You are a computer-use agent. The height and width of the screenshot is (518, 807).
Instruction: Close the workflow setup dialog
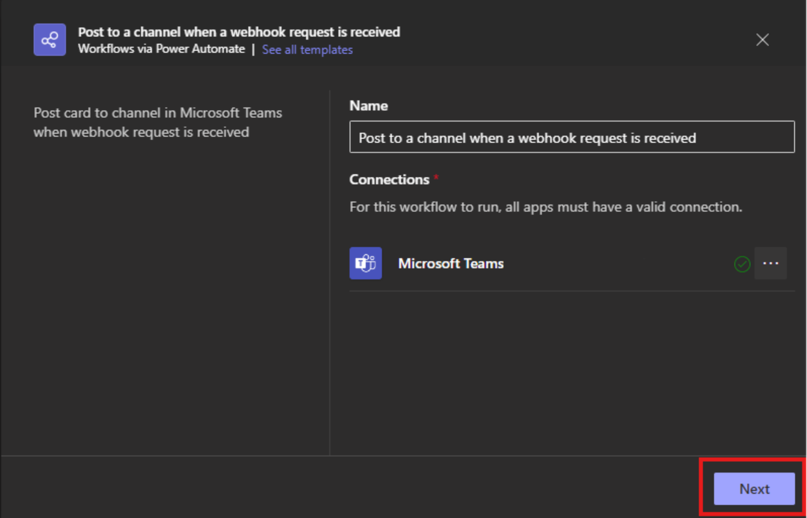(762, 40)
